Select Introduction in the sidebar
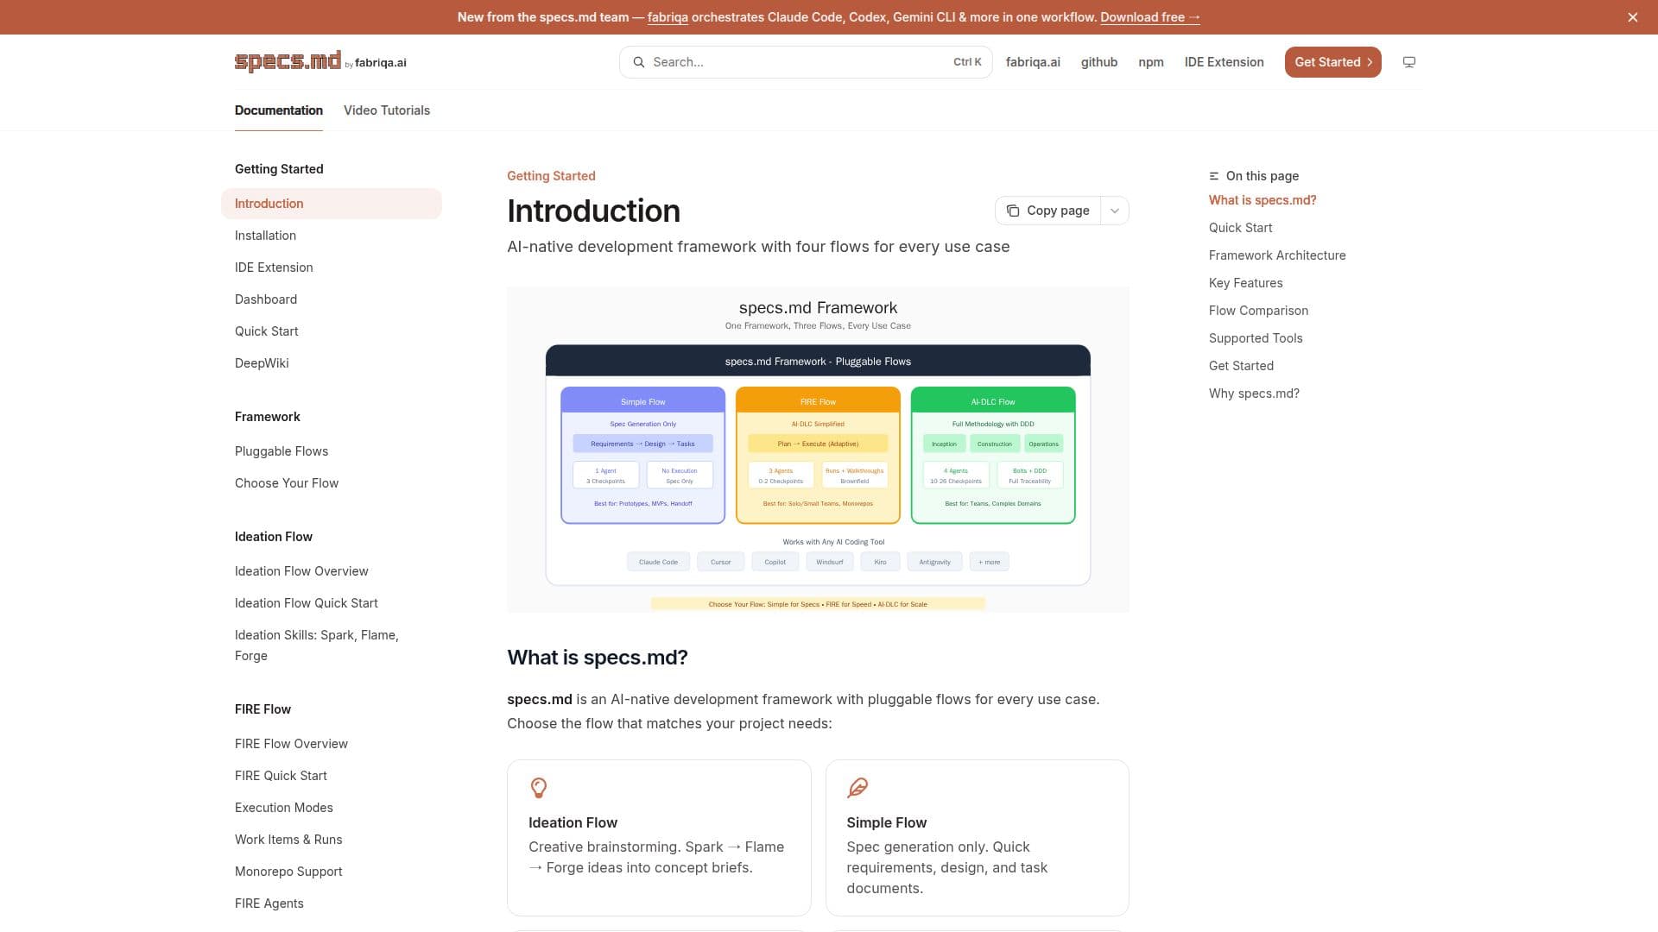The width and height of the screenshot is (1658, 932). pyautogui.click(x=332, y=204)
